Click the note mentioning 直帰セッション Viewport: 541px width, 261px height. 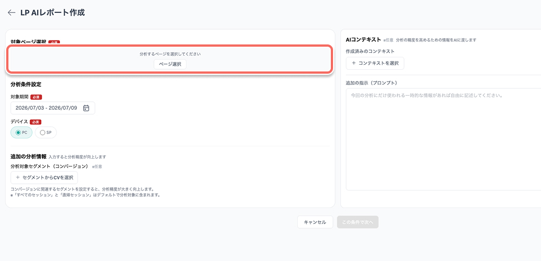click(87, 195)
